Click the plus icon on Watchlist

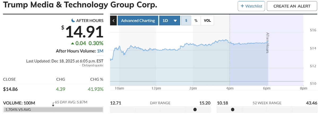click(242, 6)
